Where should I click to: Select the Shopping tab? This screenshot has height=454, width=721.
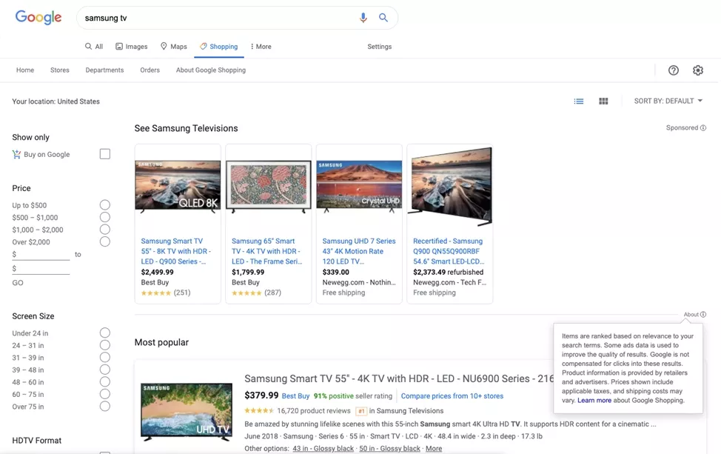(x=219, y=47)
